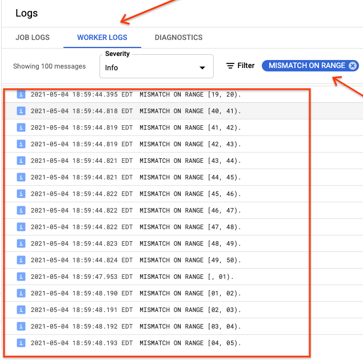Click the Showing 100 messages text
363x360 pixels.
point(49,66)
